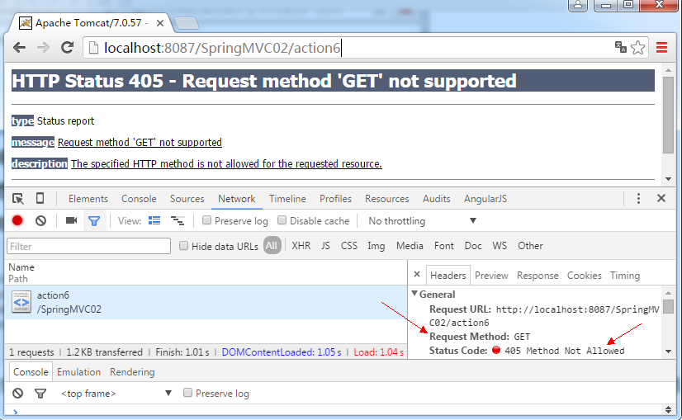Filter requests by Font

(443, 246)
